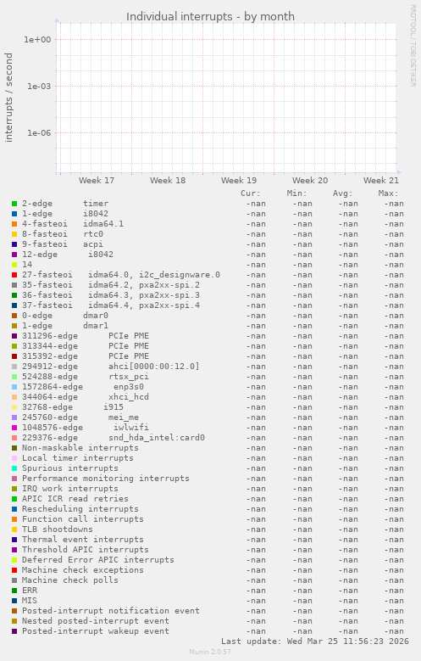
Task: Click the 'Cur:' column header
Action: (x=251, y=193)
